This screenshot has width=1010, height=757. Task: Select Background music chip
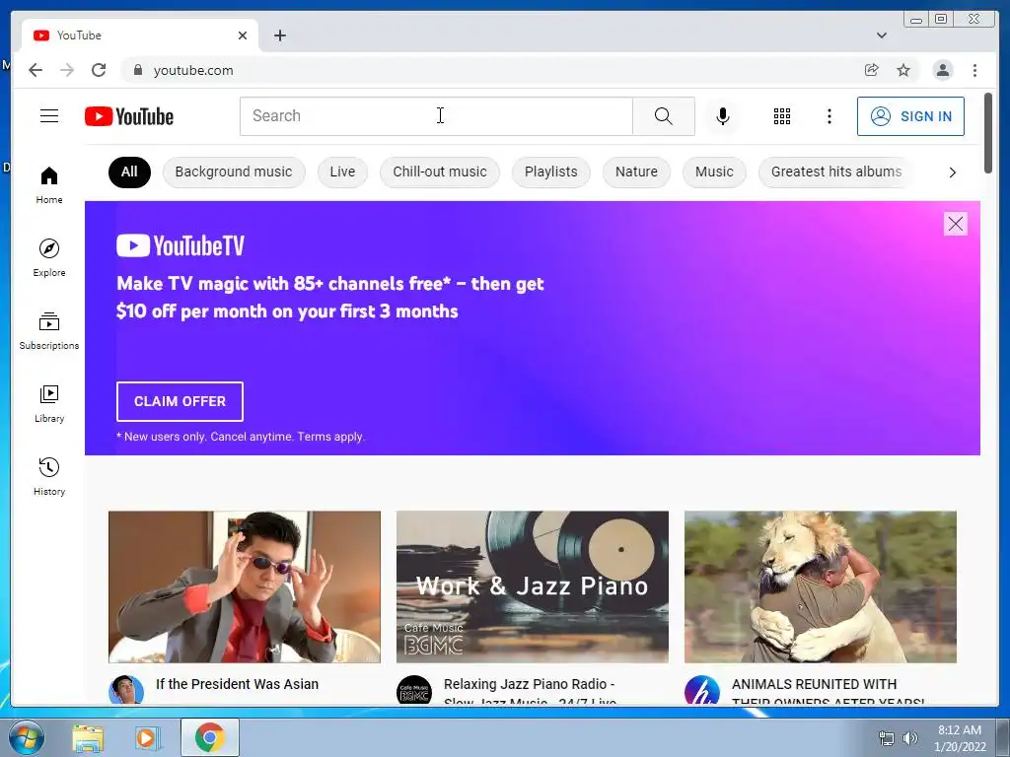point(233,172)
